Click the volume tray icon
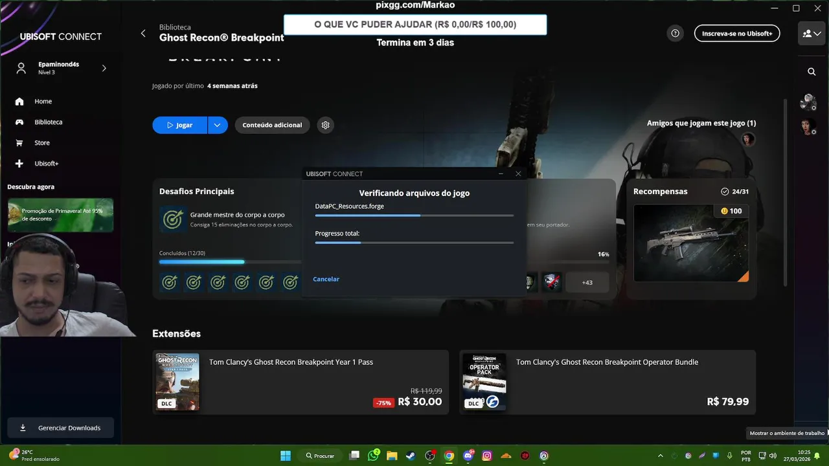 pos(773,456)
